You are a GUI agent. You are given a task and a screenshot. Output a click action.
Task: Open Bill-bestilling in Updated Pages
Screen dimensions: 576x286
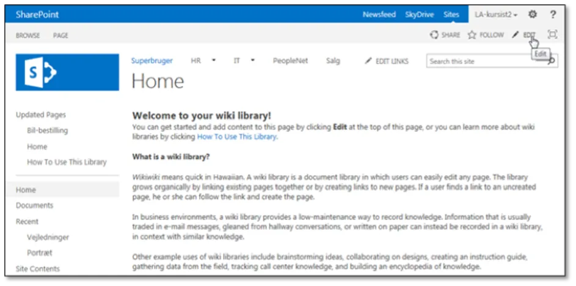(x=48, y=131)
